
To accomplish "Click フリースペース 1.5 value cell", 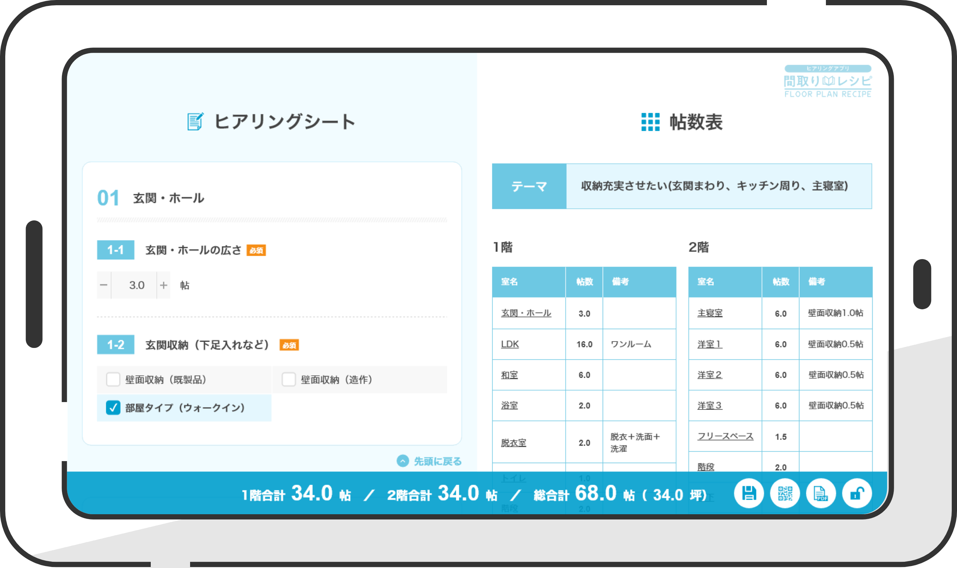I will click(x=781, y=437).
